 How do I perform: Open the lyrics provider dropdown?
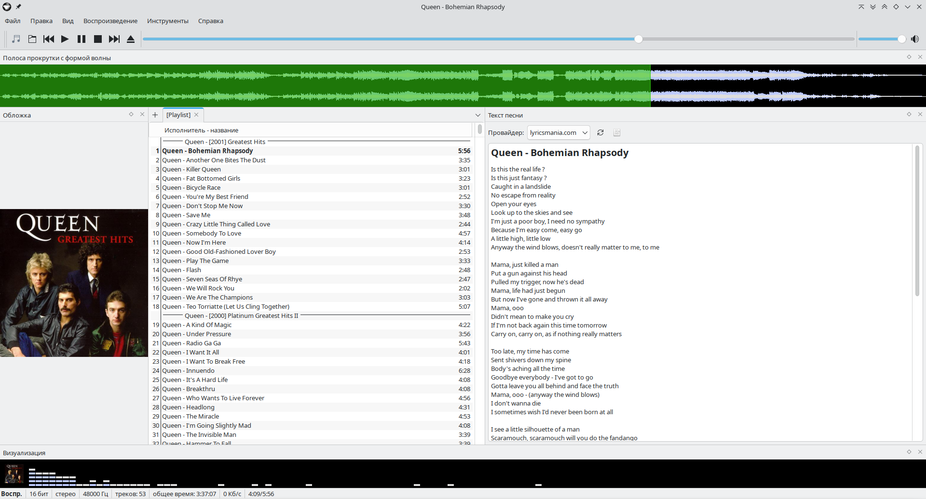pos(559,132)
